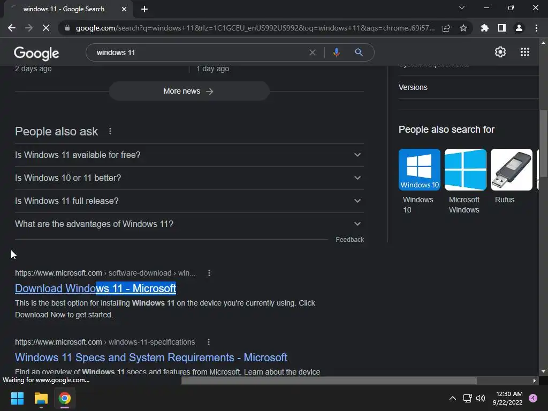Viewport: 548px width, 411px height.
Task: Open the Google apps grid
Action: pyautogui.click(x=525, y=52)
